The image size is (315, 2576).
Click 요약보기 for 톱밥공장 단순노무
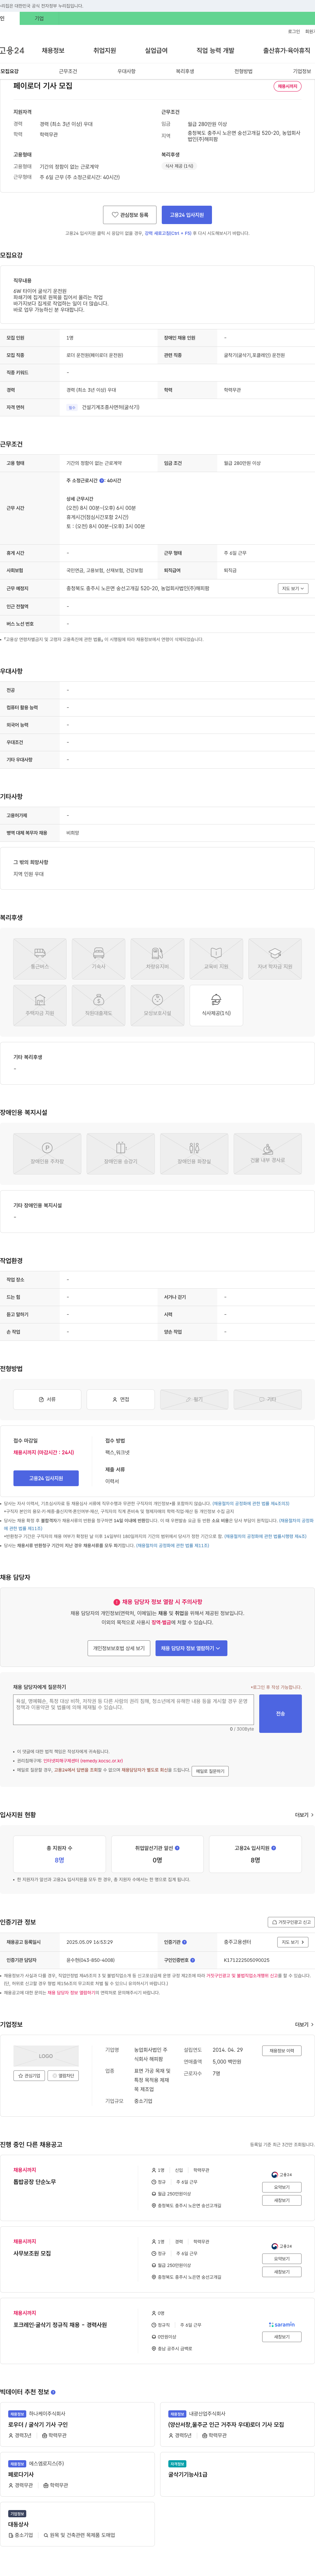[x=282, y=2187]
